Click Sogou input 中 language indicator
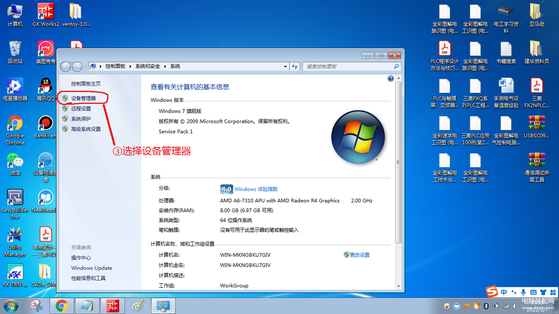This screenshot has width=559, height=314. (504, 292)
